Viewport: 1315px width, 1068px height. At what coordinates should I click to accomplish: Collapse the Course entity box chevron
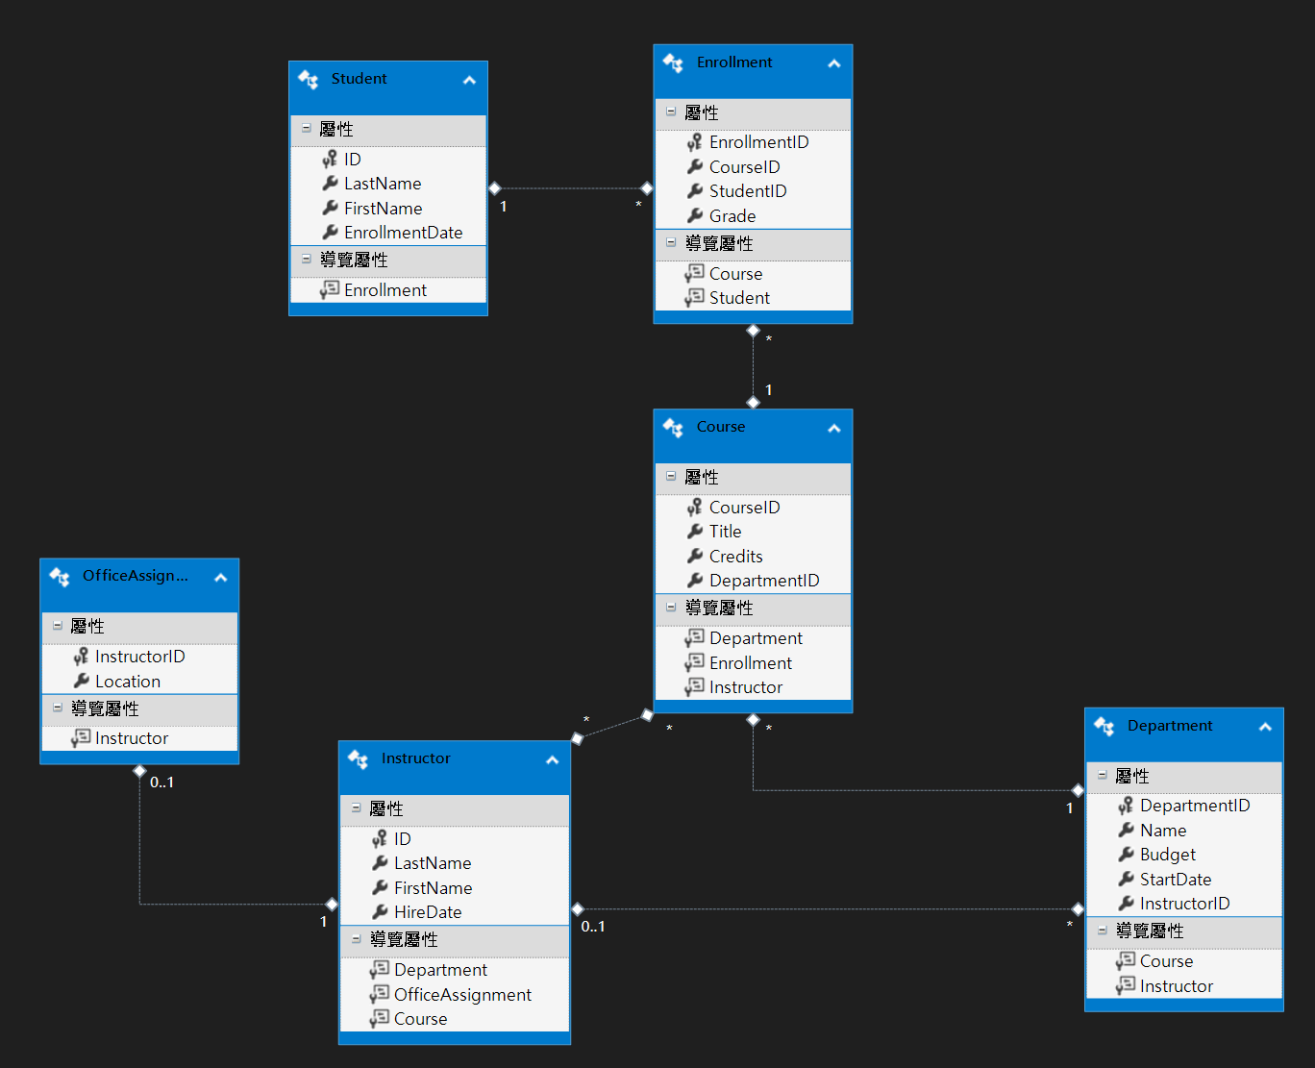pyautogui.click(x=833, y=428)
